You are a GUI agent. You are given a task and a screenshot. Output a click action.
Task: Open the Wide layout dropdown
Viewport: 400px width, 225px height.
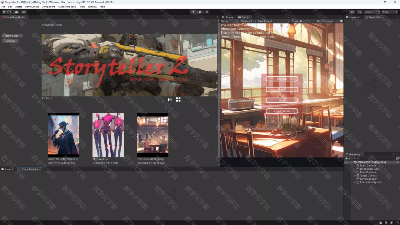(389, 12)
